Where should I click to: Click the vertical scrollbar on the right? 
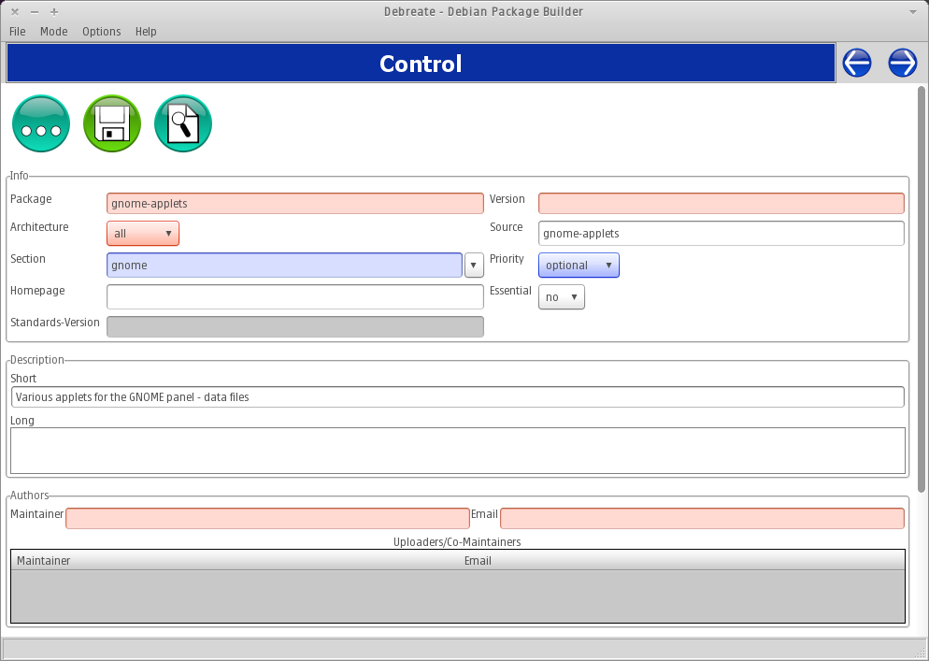coord(922,289)
